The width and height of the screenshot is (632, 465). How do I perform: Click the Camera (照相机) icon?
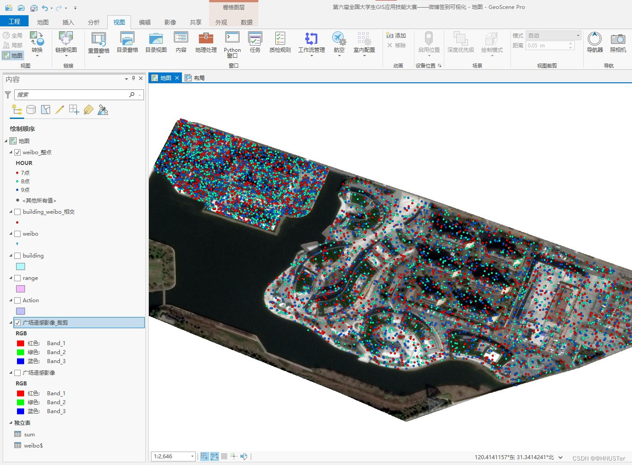pyautogui.click(x=618, y=42)
